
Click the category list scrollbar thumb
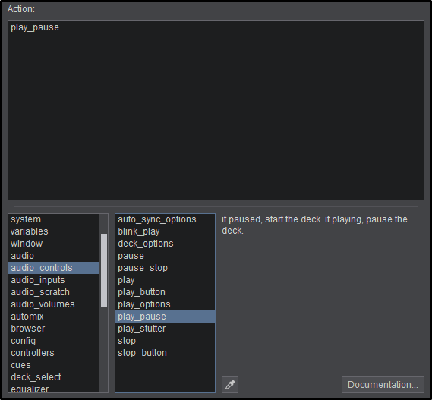pyautogui.click(x=104, y=270)
